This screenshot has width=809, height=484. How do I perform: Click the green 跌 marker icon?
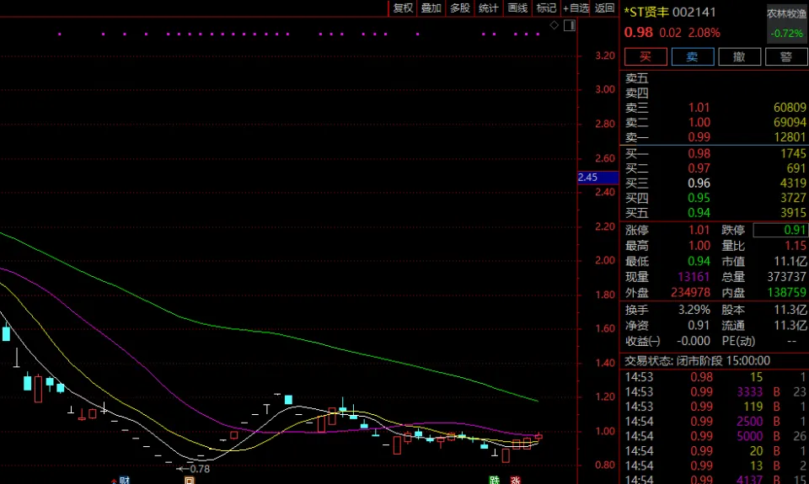[495, 480]
